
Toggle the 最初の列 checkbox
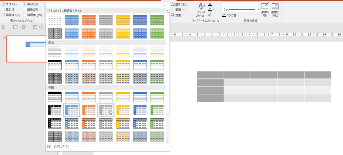(x=24, y=4)
